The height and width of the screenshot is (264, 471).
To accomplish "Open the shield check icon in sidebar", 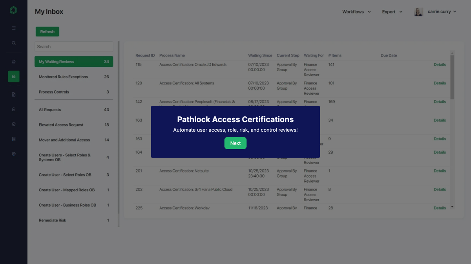I will point(14,124).
